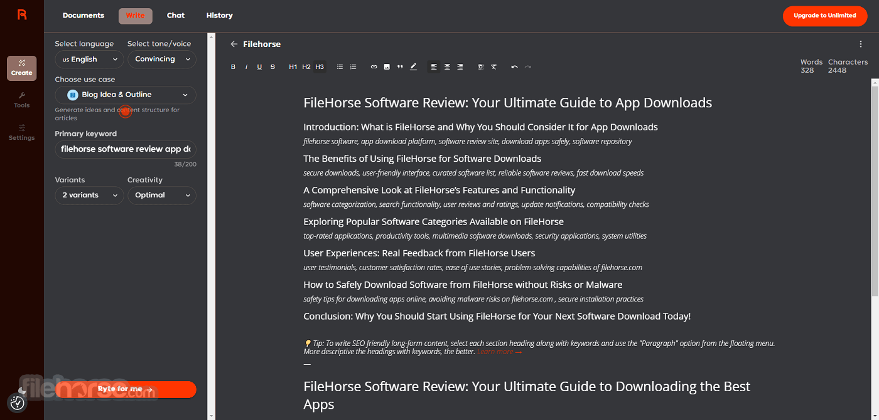Open Tools section in left sidebar
The height and width of the screenshot is (420, 879).
click(x=22, y=100)
